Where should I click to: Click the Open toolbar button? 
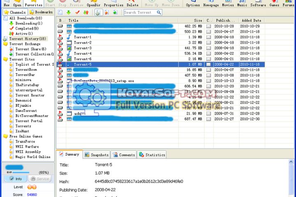[x=17, y=3]
